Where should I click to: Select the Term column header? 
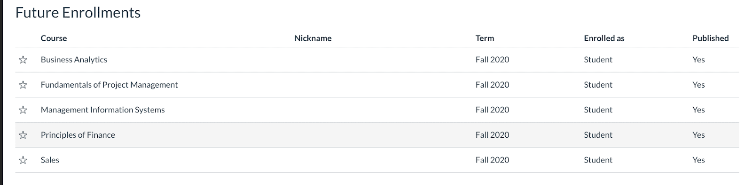click(x=485, y=38)
